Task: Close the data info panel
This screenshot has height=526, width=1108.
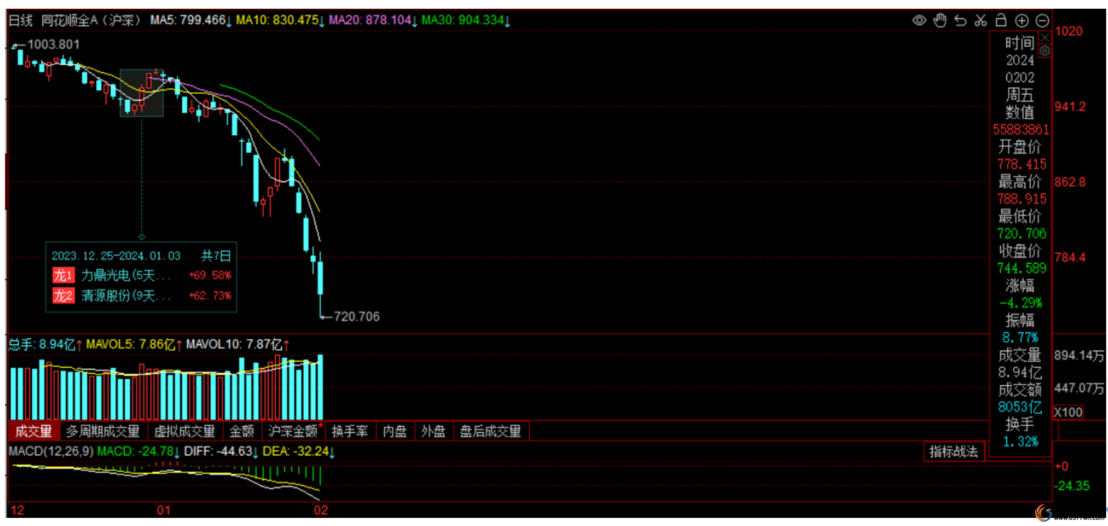Action: click(1045, 38)
